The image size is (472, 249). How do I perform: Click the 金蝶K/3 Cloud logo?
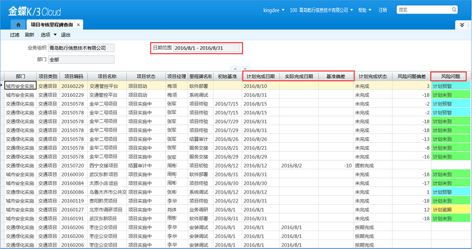point(35,11)
